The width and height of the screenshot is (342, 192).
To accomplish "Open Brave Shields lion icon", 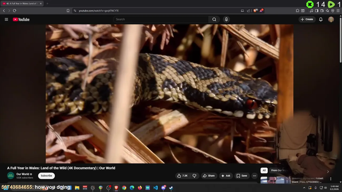I will click(x=255, y=11).
